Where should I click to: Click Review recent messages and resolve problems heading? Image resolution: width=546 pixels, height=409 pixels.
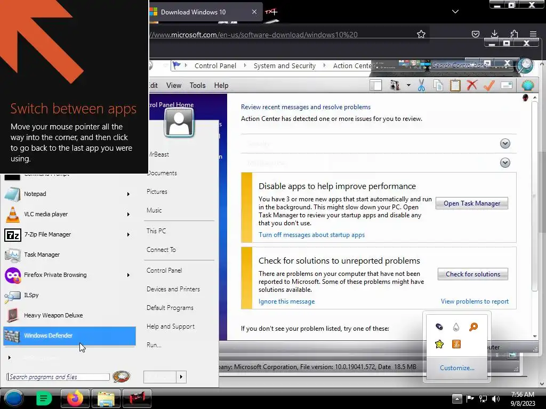click(306, 107)
